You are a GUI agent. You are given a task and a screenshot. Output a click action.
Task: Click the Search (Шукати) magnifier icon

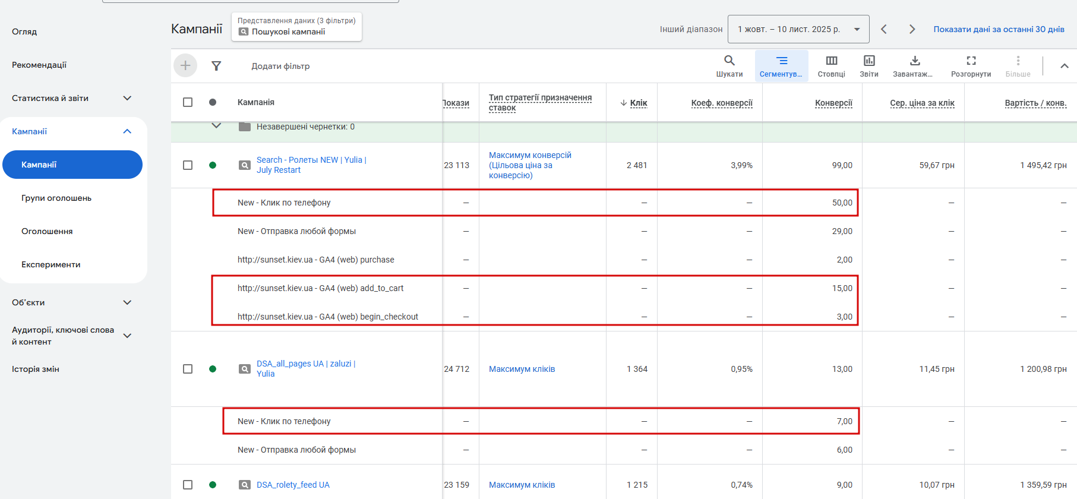coord(729,61)
